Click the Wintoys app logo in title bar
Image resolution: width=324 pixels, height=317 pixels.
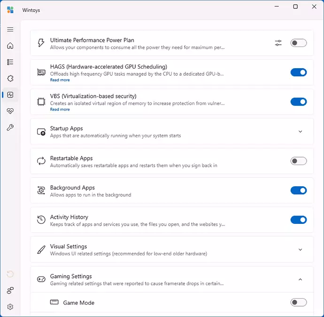click(x=10, y=10)
